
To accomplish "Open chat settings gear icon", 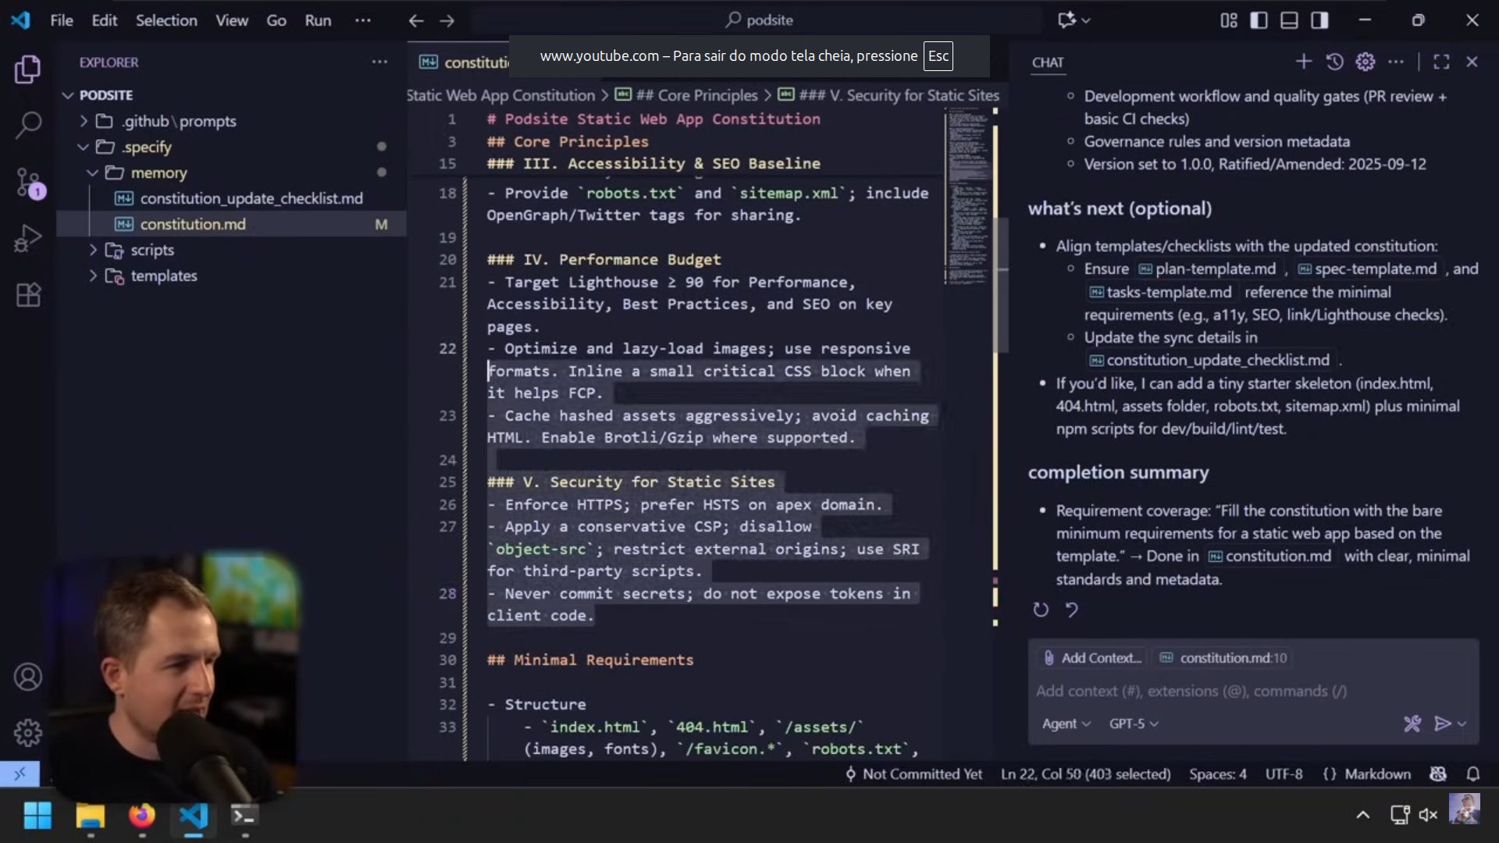I will click(x=1365, y=62).
